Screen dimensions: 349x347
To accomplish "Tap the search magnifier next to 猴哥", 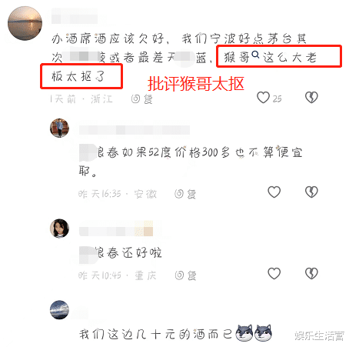I will pos(255,55).
